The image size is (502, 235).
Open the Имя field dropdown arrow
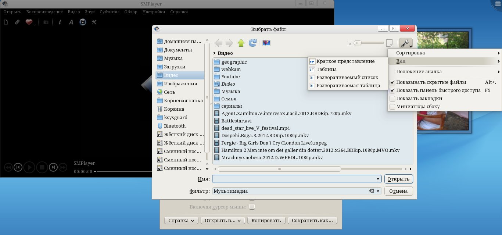point(378,179)
